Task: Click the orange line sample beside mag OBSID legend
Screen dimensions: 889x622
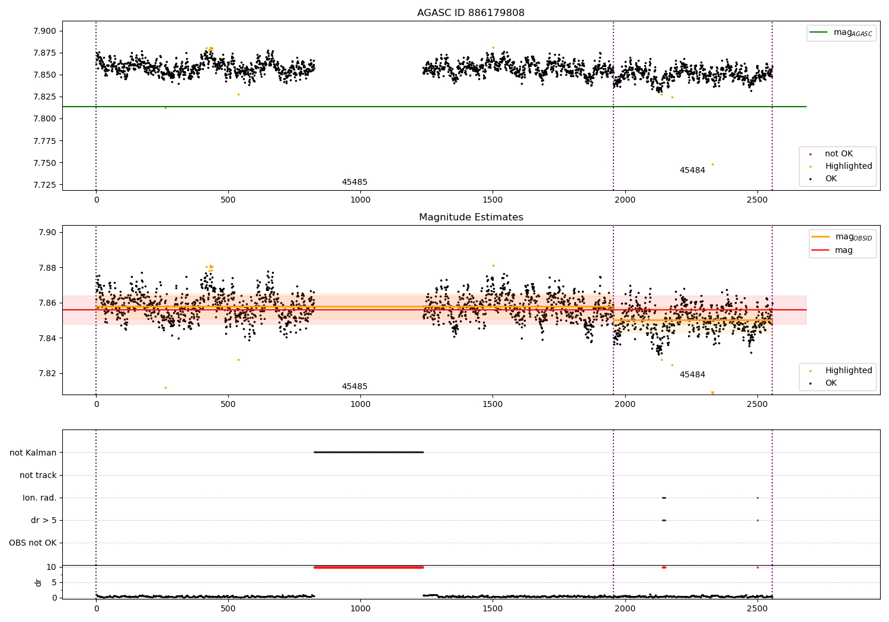Action: coord(821,236)
